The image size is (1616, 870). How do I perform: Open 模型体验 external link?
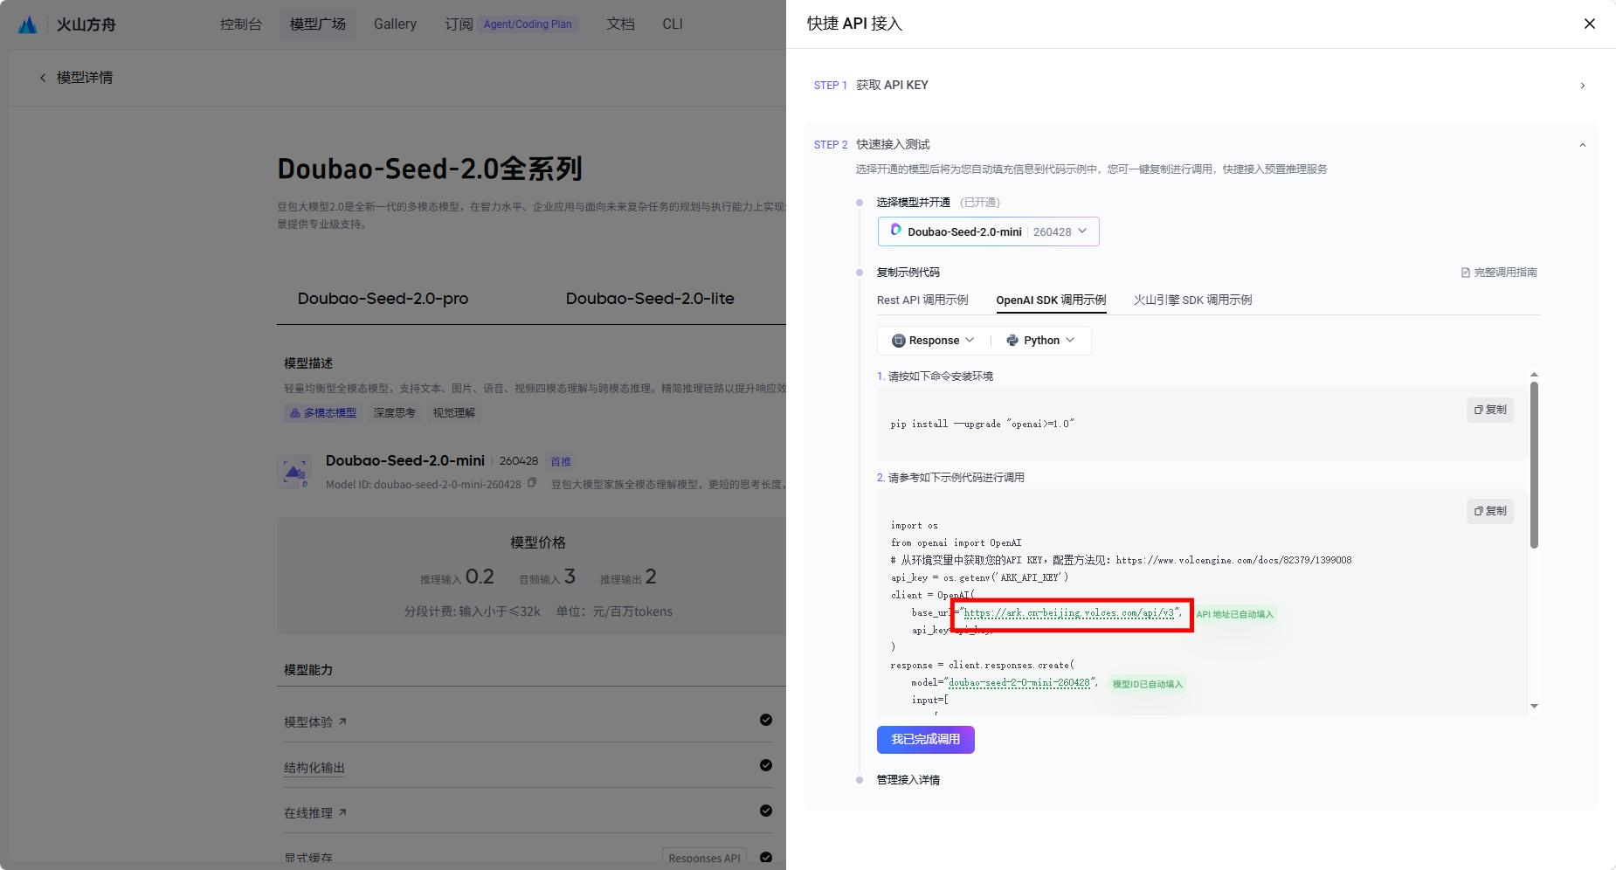pos(314,722)
